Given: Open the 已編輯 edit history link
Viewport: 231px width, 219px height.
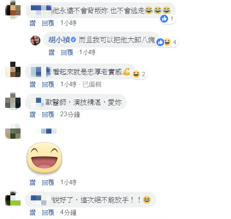Looking at the screenshot, I should [92, 84].
